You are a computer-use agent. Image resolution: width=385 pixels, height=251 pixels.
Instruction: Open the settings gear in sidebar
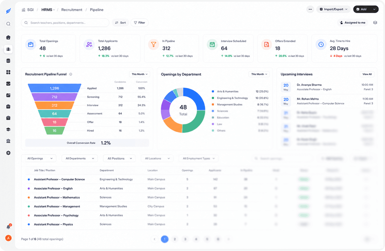click(8, 153)
